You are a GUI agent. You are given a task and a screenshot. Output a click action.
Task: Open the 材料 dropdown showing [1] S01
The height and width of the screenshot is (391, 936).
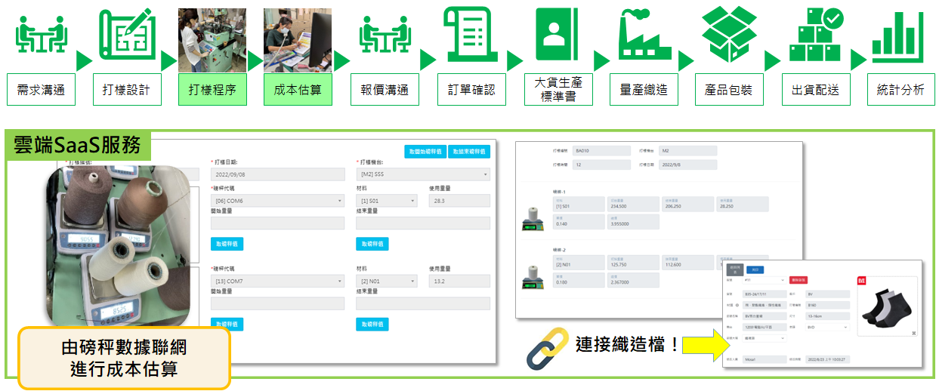(386, 201)
